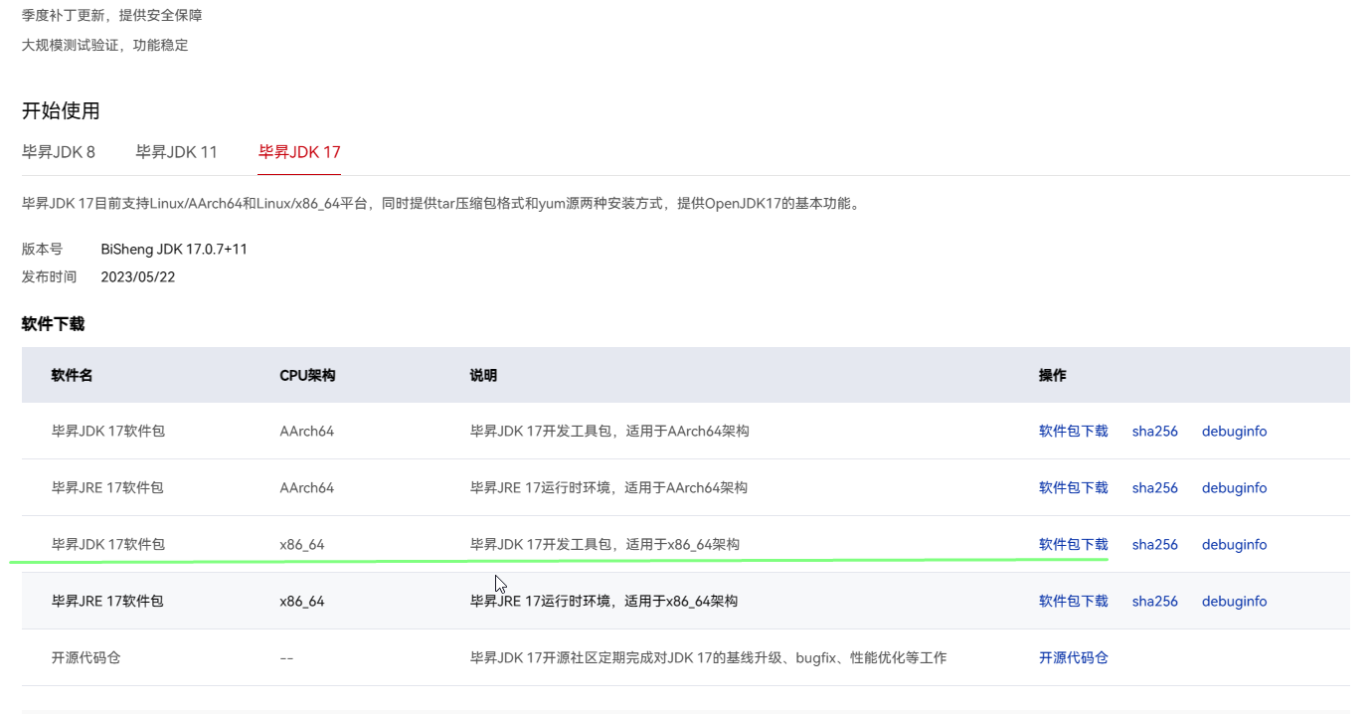
Task: Open sha256 for 毕昇JDK 17 x86_64
Action: (1155, 545)
